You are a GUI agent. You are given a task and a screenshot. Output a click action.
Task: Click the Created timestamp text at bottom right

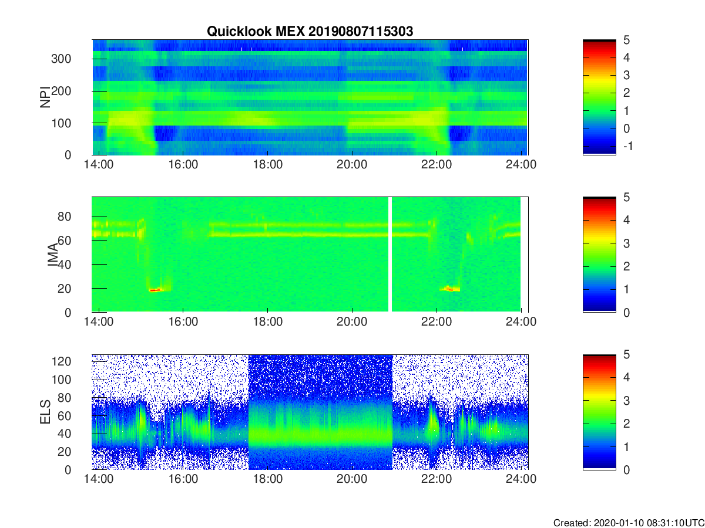pos(629,523)
